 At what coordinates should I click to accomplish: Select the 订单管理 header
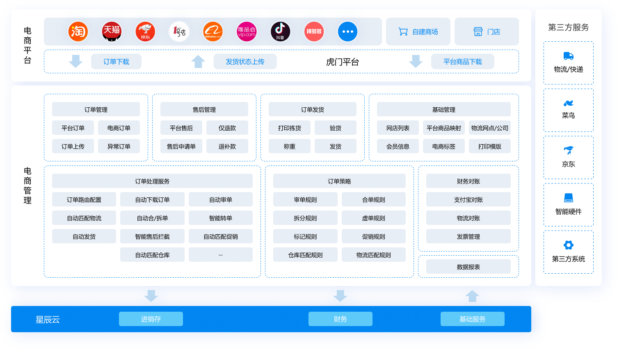(96, 109)
